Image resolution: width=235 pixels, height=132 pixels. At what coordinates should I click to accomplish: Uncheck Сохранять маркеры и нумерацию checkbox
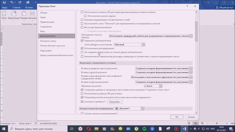point(82,89)
